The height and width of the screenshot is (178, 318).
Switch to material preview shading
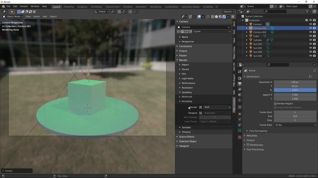[220, 17]
